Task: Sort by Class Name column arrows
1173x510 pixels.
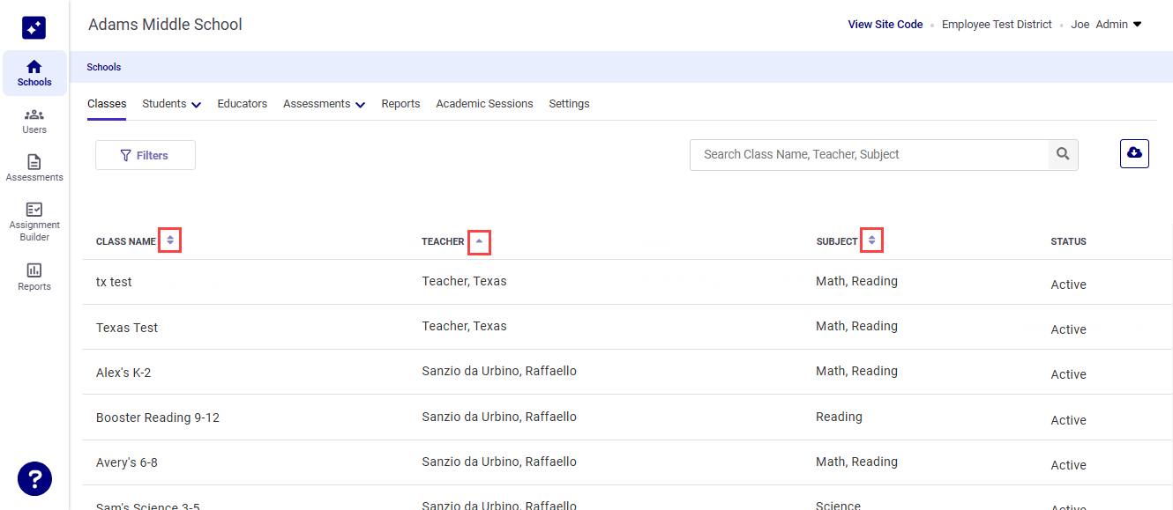Action: click(x=170, y=240)
